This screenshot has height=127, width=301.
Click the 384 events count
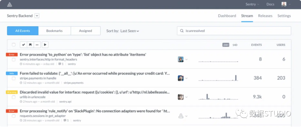(x=258, y=78)
